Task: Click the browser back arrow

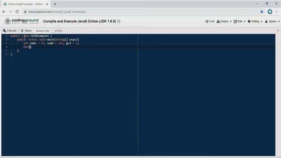Action: (4, 12)
